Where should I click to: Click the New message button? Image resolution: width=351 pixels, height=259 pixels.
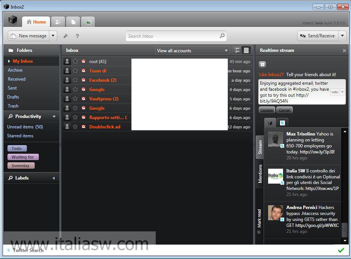(x=29, y=36)
